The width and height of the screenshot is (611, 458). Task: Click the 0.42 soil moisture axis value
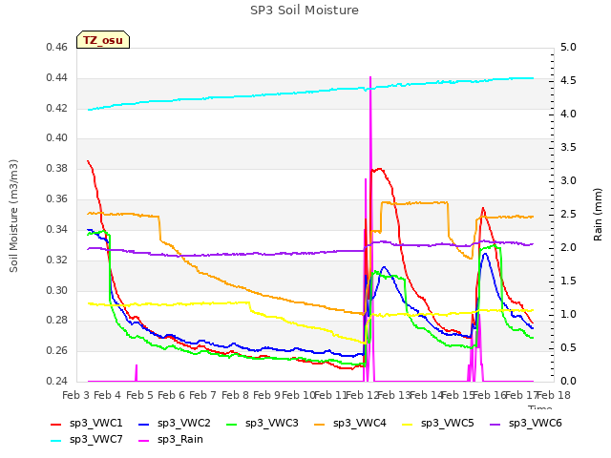(57, 108)
